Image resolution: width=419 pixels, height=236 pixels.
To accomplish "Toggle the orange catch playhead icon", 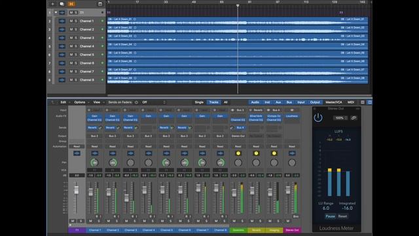I will (71, 4).
